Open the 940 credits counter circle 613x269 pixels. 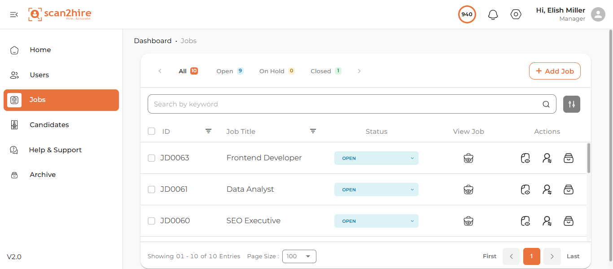coord(467,14)
